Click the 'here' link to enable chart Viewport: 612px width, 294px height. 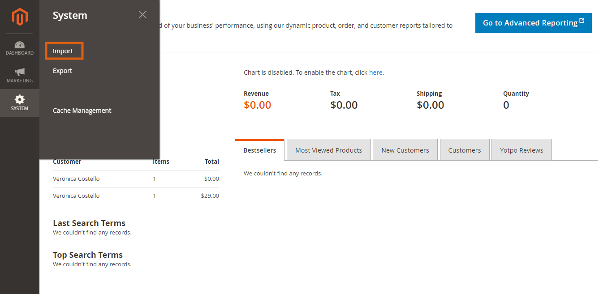coord(375,72)
